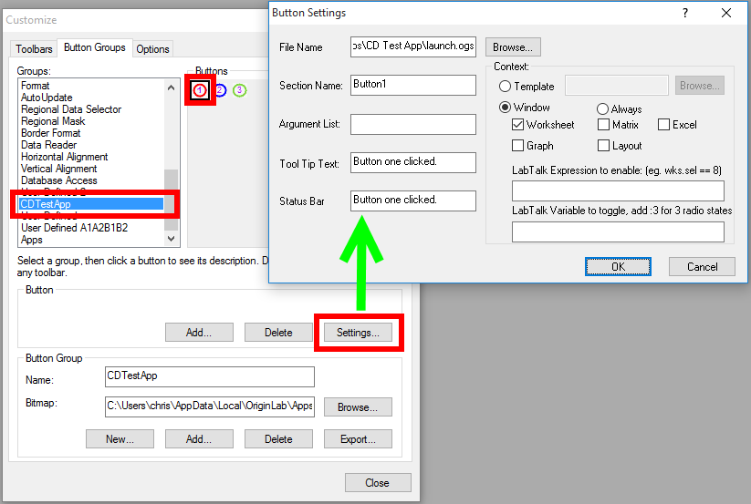Screen dimensions: 751x504
Task: Click the green number 3 button icon
Action: (239, 89)
